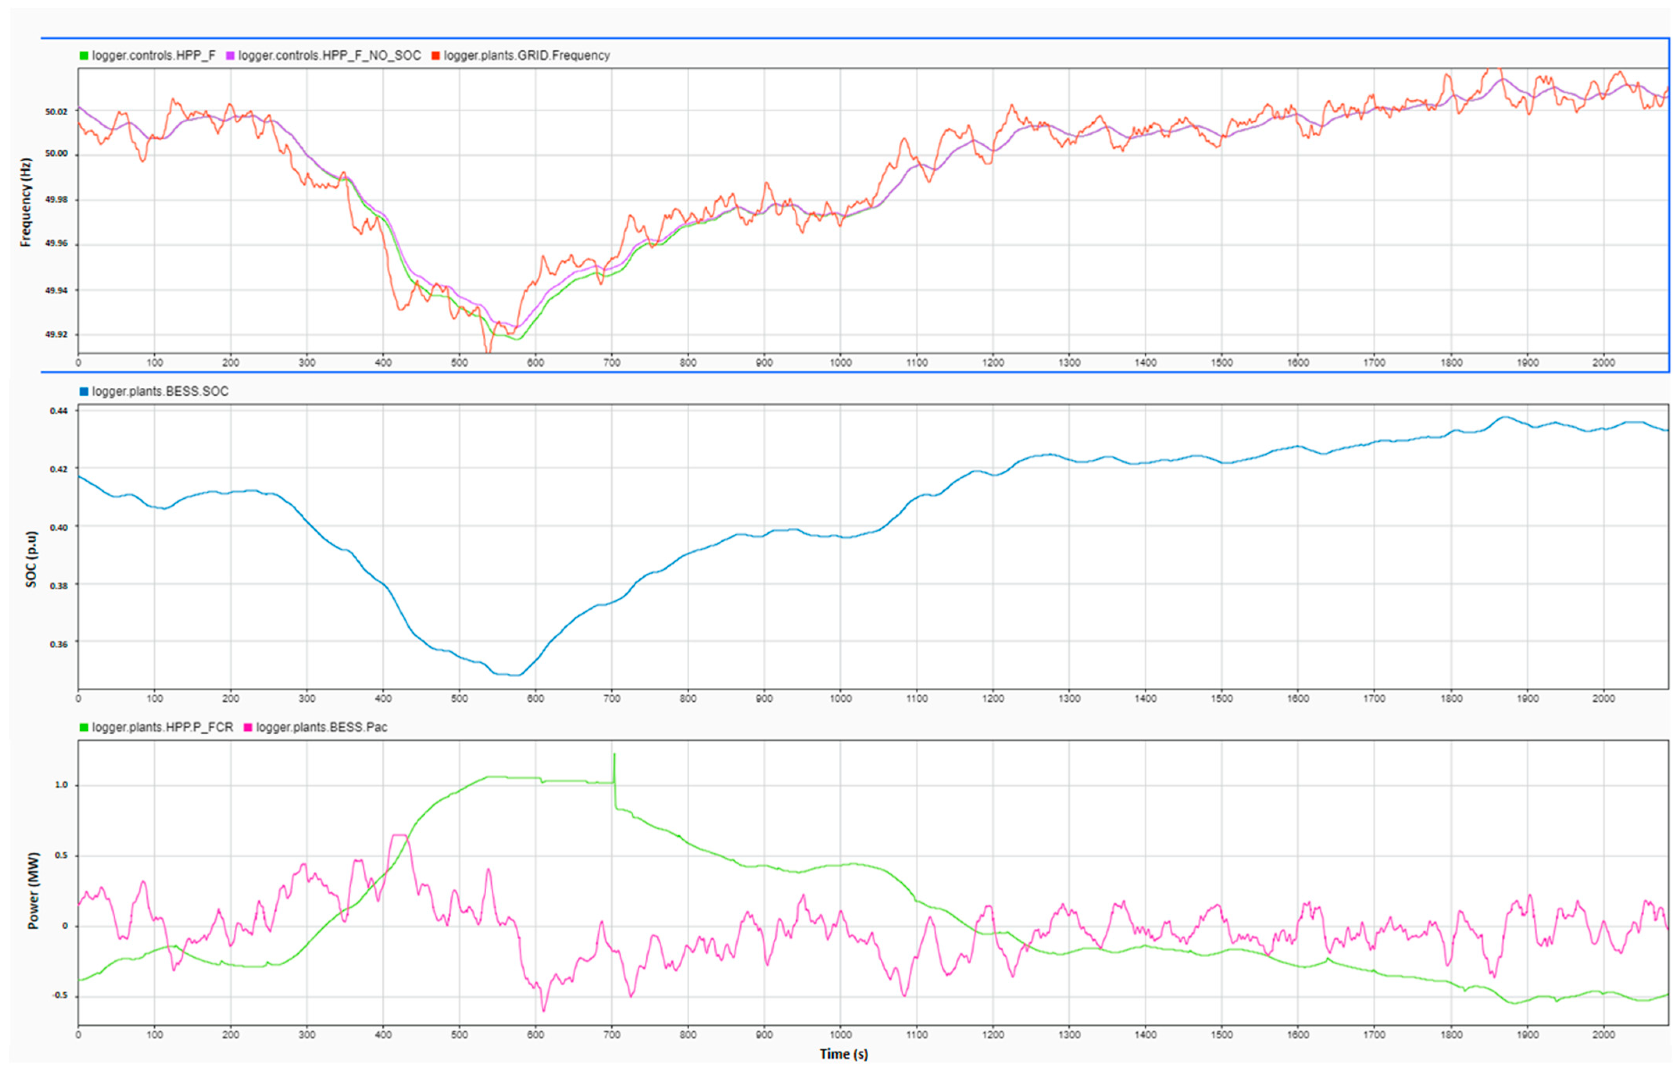Toggle the logger.controls.HPP_F series label
This screenshot has width=1679, height=1074.
point(154,56)
